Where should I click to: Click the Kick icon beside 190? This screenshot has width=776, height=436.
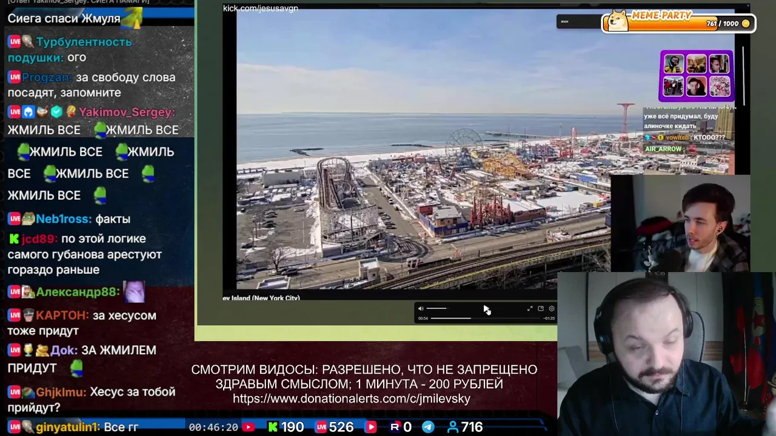[273, 427]
